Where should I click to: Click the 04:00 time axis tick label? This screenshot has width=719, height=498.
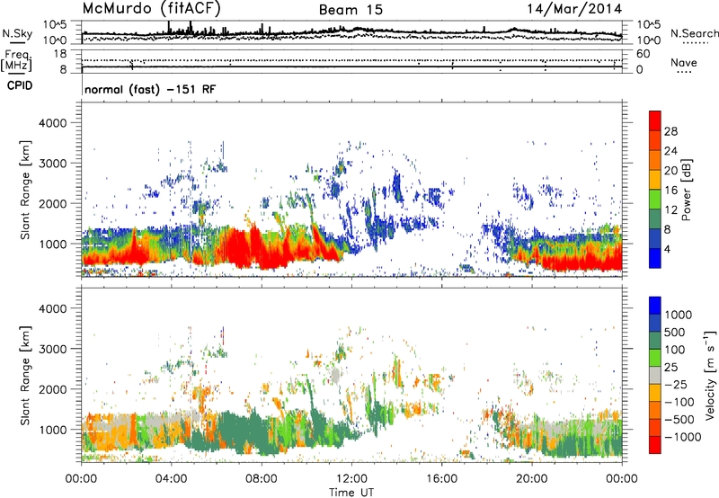click(172, 479)
